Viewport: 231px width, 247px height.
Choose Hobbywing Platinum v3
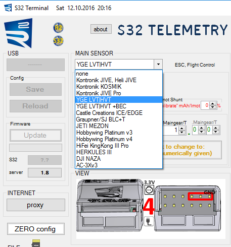(x=119, y=133)
